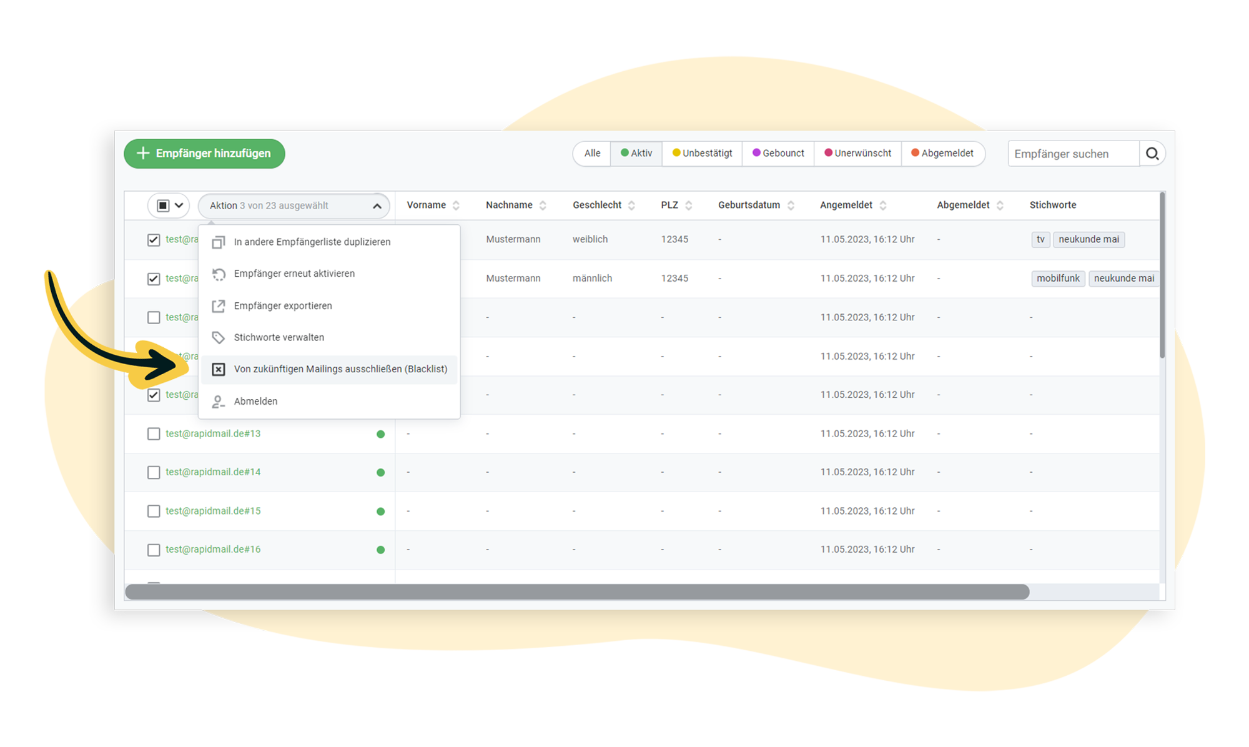Screen dimensions: 1249x747
Task: Click the manage tags icon
Action: [x=218, y=338]
